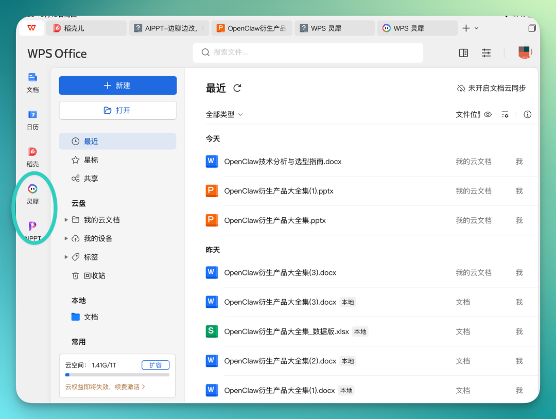The image size is (556, 419).
Task: Expand the 我的设备 tree node
Action: pos(66,238)
